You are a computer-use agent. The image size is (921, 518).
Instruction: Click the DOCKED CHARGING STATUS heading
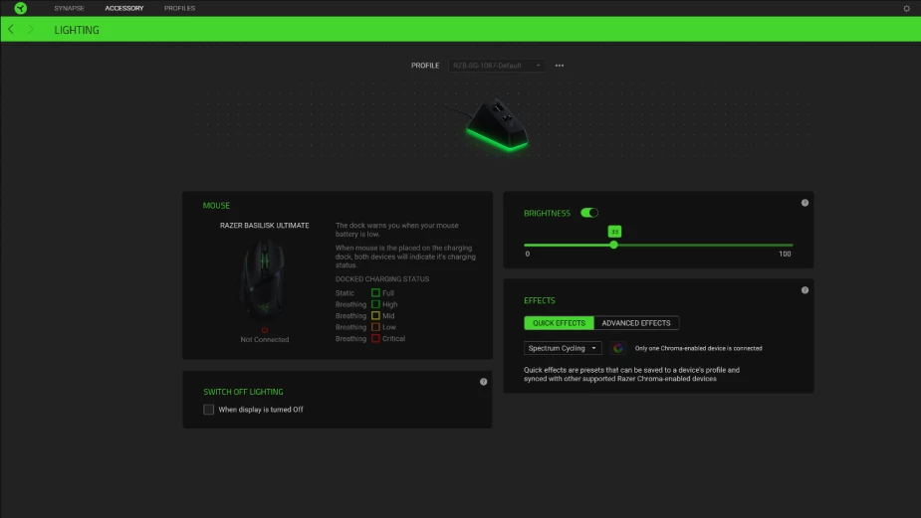click(382, 279)
